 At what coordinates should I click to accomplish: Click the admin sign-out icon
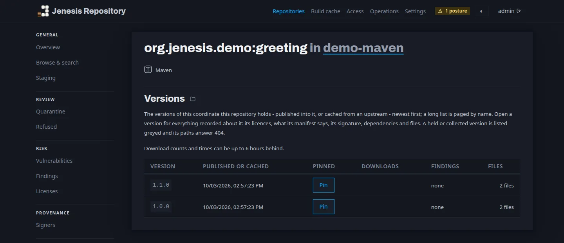pyautogui.click(x=519, y=11)
